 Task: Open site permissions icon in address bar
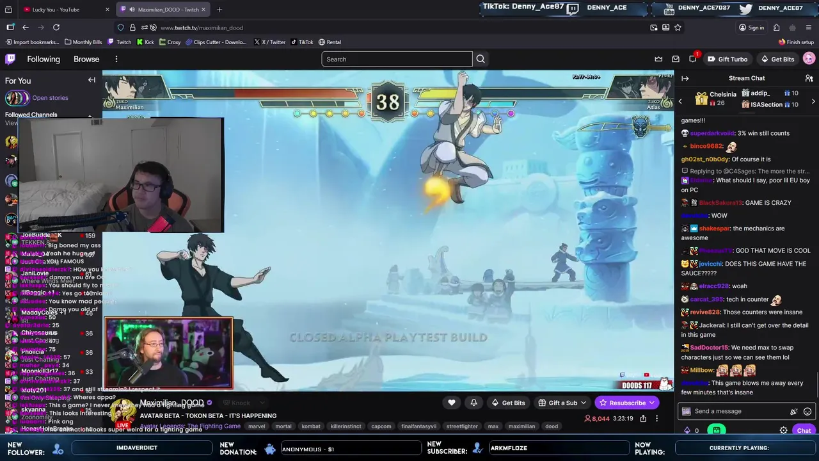click(145, 28)
